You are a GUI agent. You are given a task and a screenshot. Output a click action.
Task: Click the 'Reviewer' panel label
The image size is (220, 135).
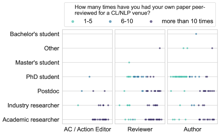[x=140, y=129]
